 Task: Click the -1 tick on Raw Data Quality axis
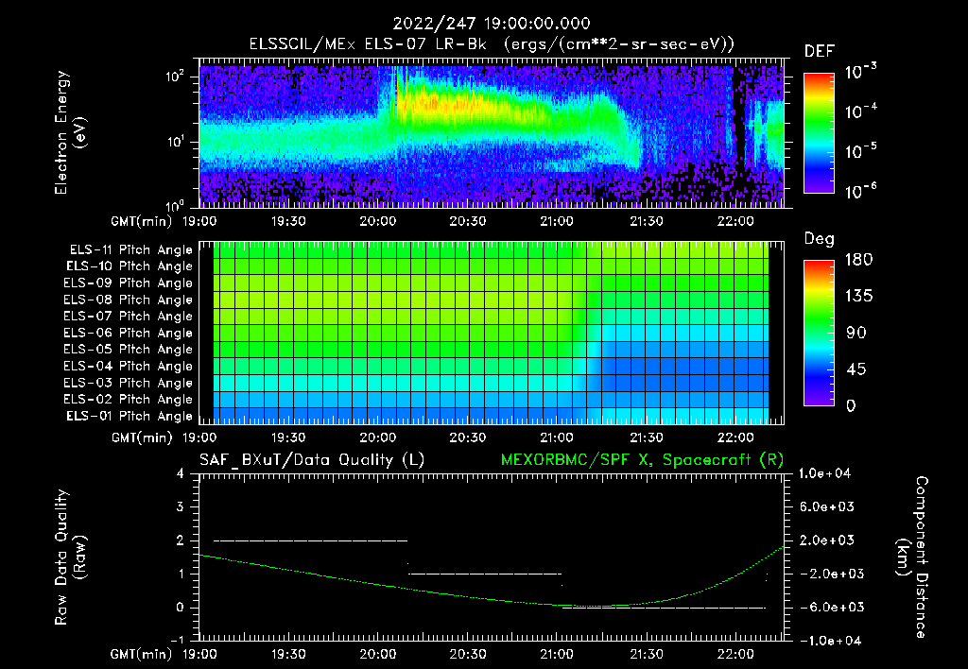coord(177,640)
